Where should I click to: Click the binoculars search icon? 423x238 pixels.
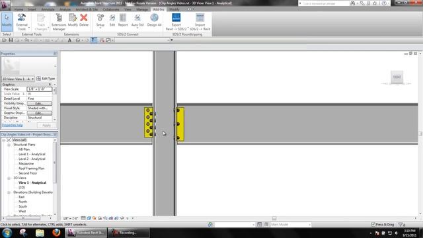pyautogui.click(x=352, y=3)
